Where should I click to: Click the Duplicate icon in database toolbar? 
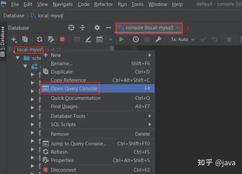pos(25,39)
